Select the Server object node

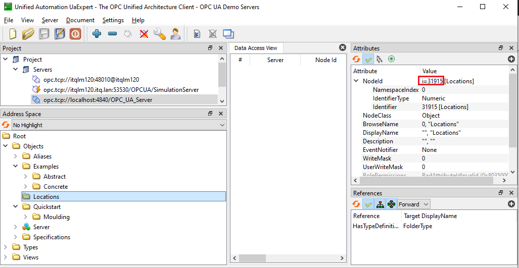[x=41, y=227]
